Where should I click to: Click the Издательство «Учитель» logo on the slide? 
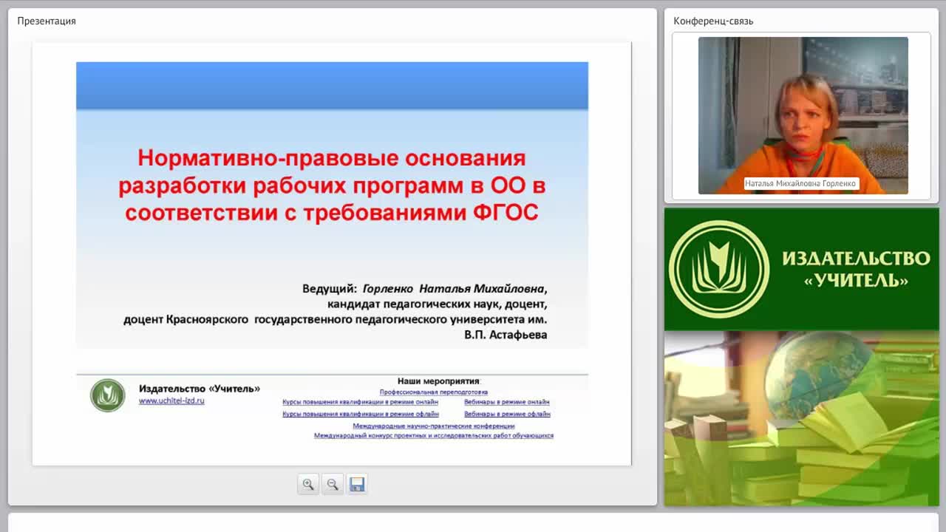point(108,395)
